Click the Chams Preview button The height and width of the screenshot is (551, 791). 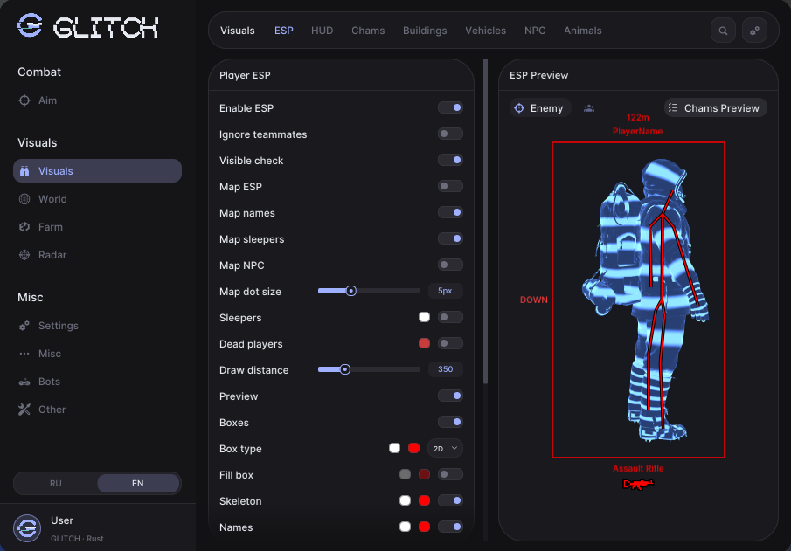pos(715,108)
